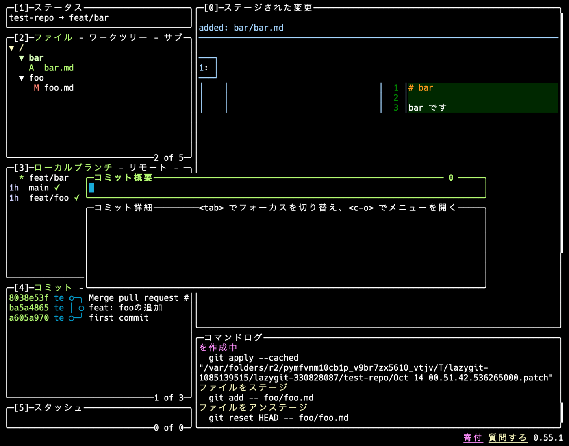Collapse the bar folder triangle
Image resolution: width=569 pixels, height=446 pixels.
[22, 58]
